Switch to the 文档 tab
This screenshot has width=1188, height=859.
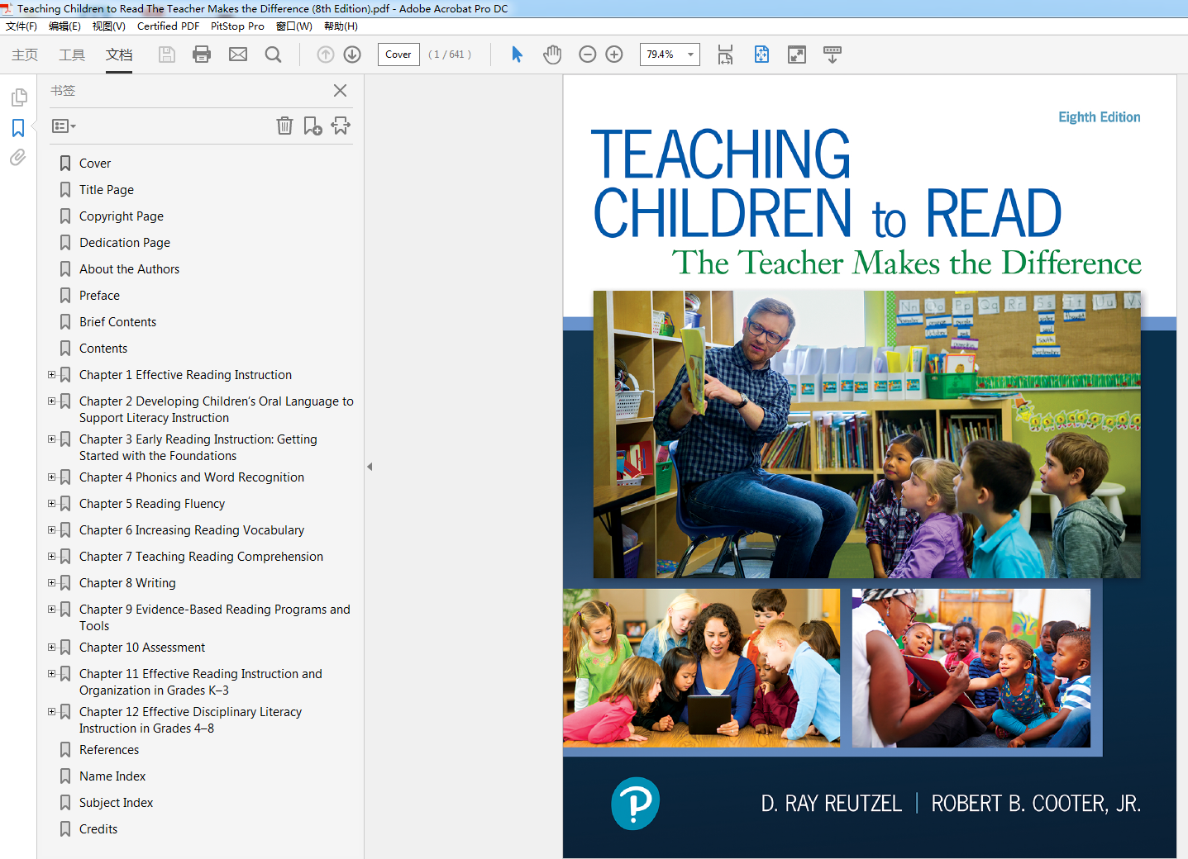119,55
